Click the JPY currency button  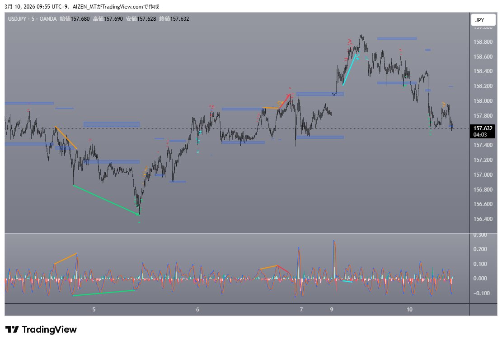point(483,20)
